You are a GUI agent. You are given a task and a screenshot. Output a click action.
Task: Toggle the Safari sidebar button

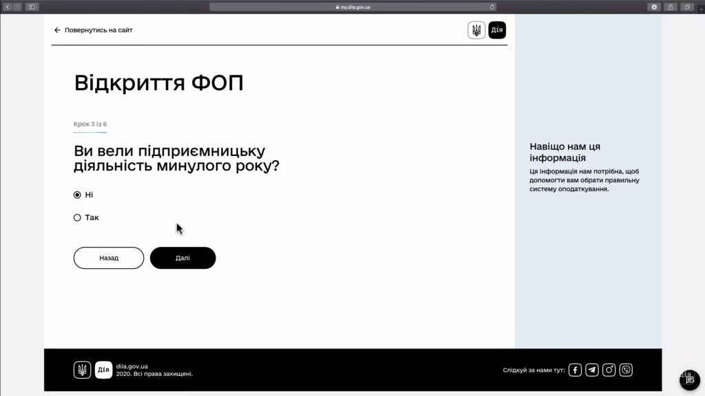pos(32,7)
